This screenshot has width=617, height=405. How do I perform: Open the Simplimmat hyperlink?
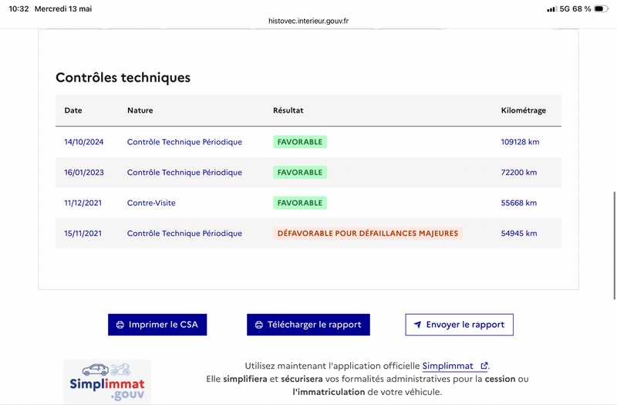tap(455, 366)
